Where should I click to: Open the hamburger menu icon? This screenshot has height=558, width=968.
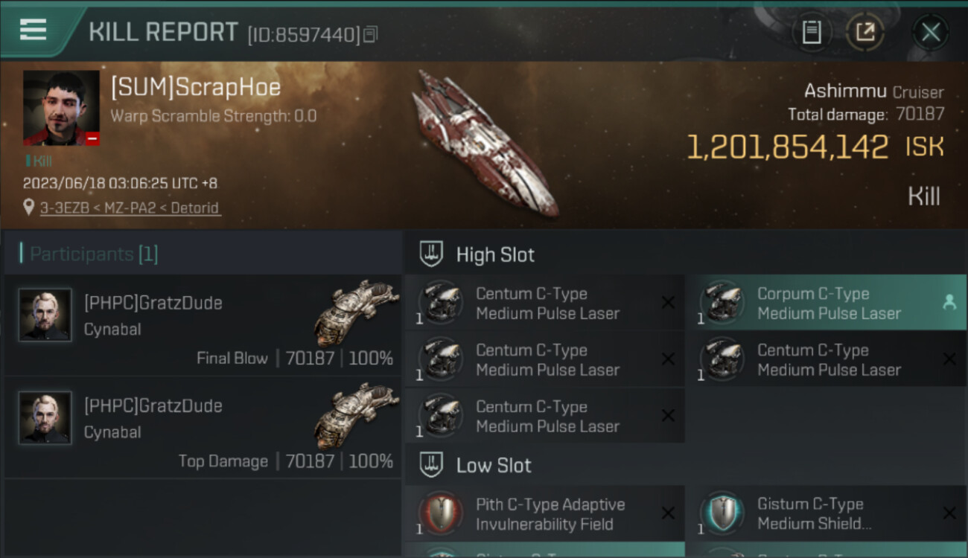click(34, 31)
